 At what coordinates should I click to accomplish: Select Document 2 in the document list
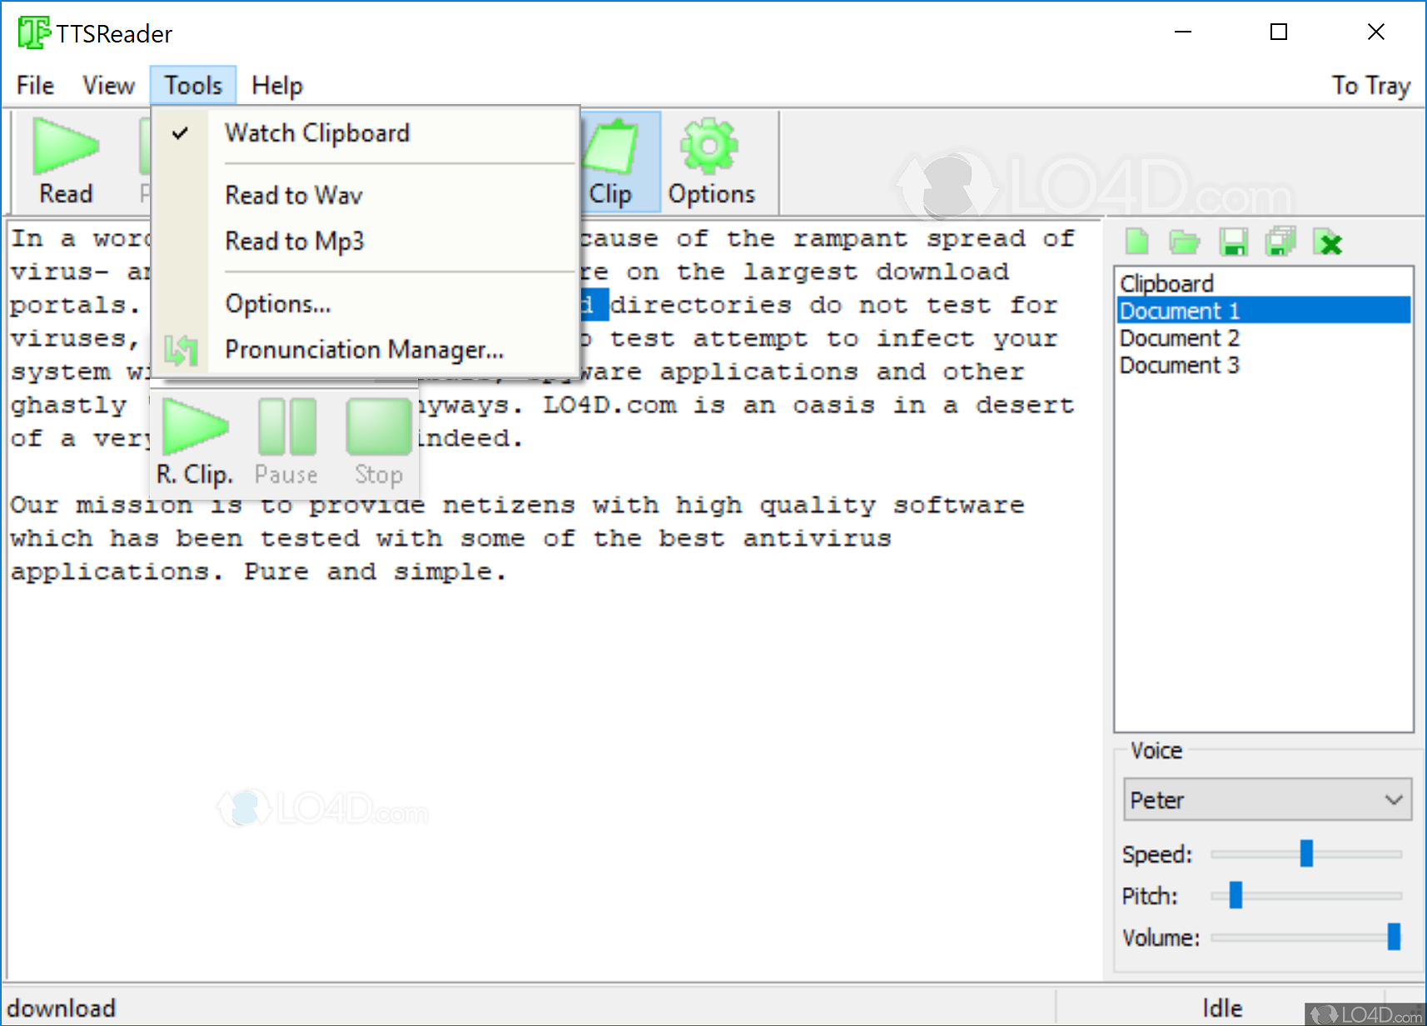(x=1179, y=338)
